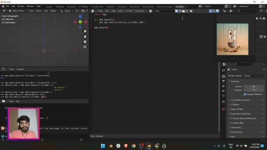Open the Templates menu
Viewport: 267px width, 150px height.
tap(139, 11)
